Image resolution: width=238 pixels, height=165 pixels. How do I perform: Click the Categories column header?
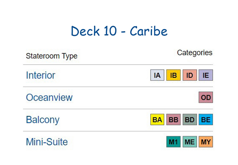point(195,53)
